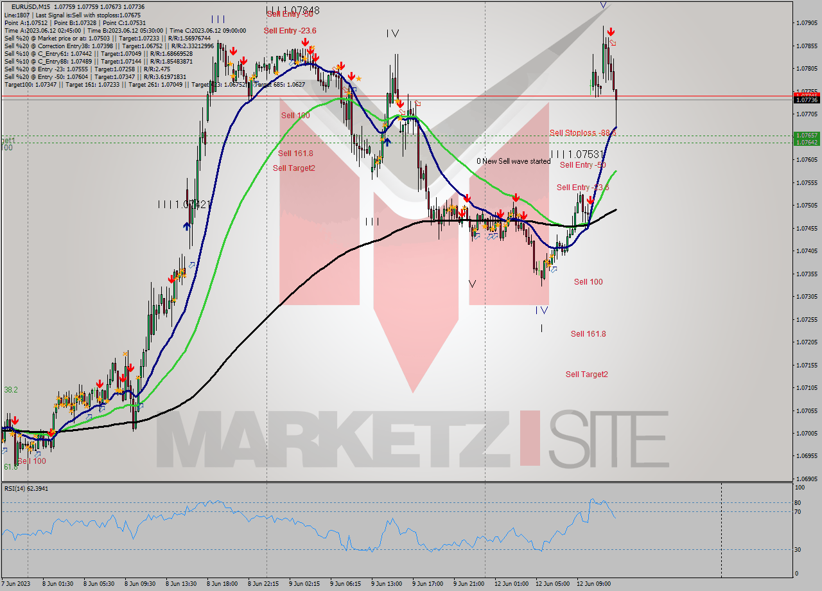This screenshot has width=822, height=591.
Task: Click the 1.07605 price axis label
Action: pos(807,159)
